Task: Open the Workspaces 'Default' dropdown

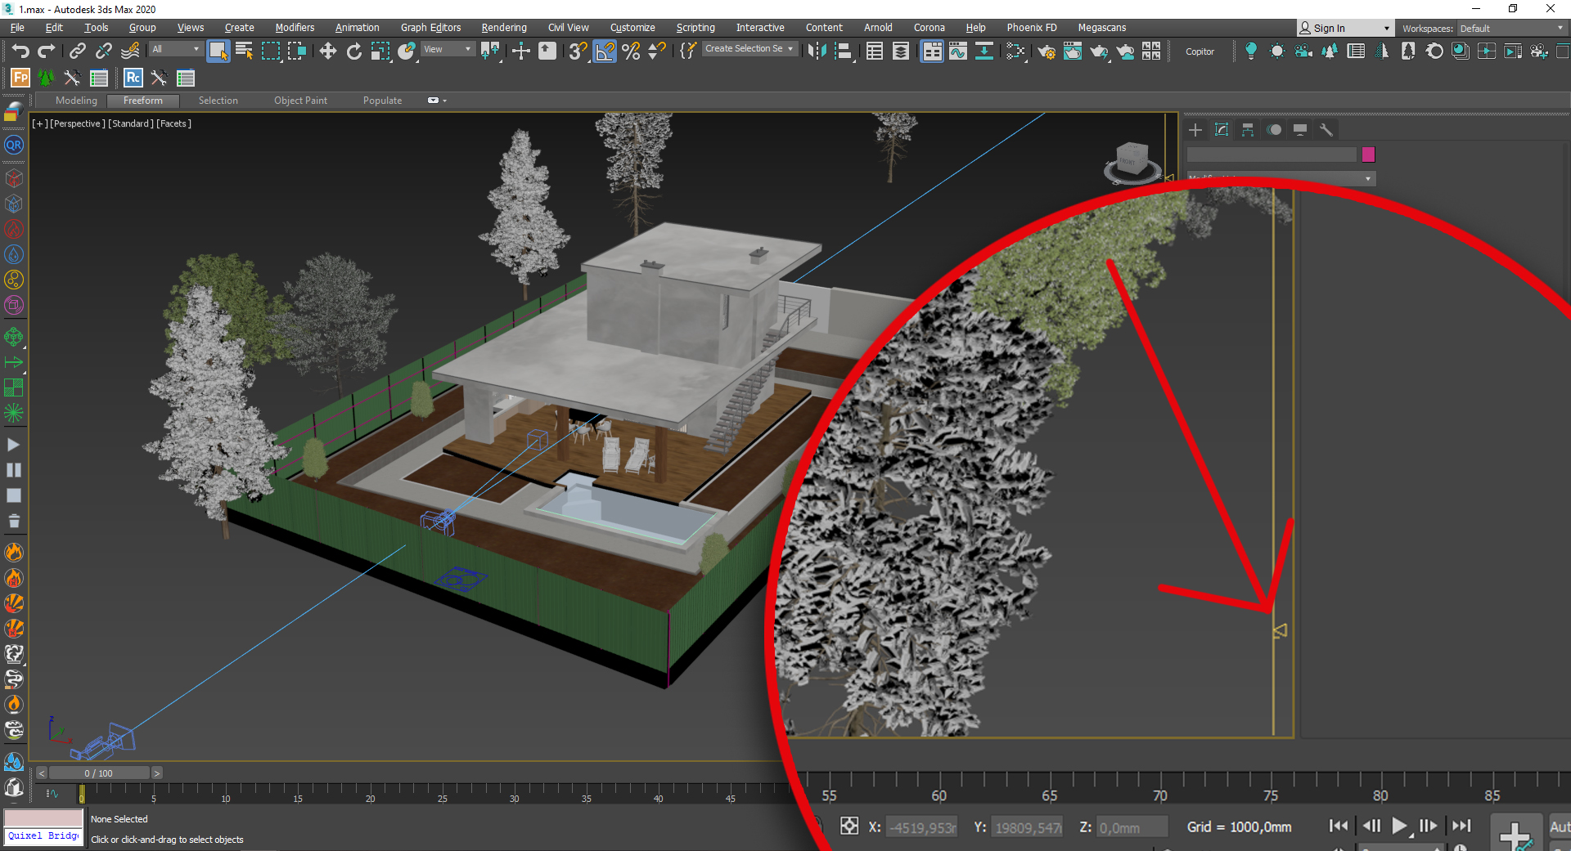Action: (x=1512, y=29)
